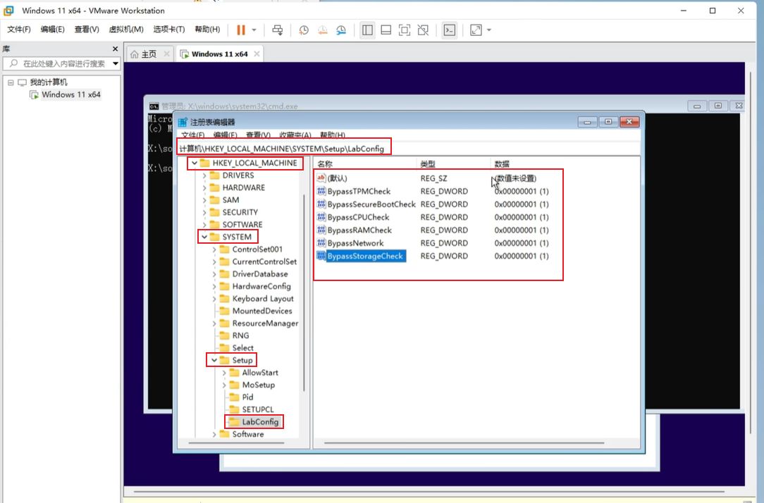764x503 pixels.
Task: Open the console view icon
Action: pos(449,30)
